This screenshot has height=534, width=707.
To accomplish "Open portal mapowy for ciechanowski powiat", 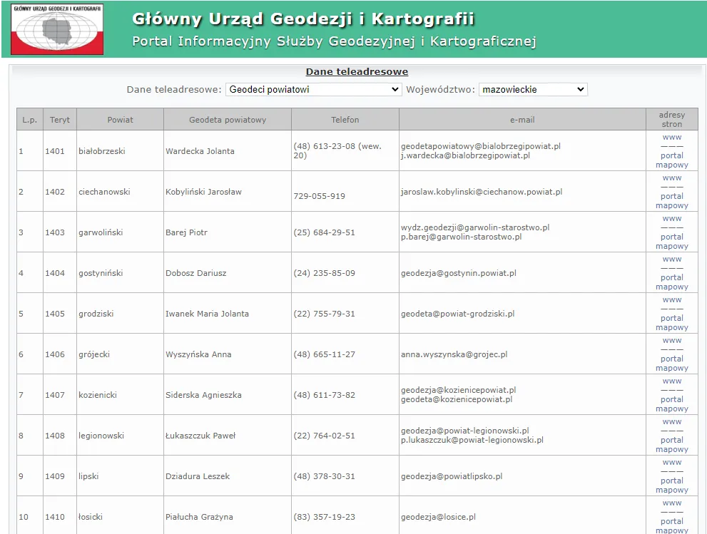I will coord(672,200).
